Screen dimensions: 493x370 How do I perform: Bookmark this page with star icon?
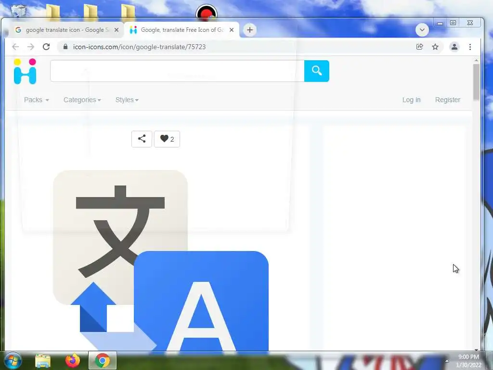[x=435, y=47]
